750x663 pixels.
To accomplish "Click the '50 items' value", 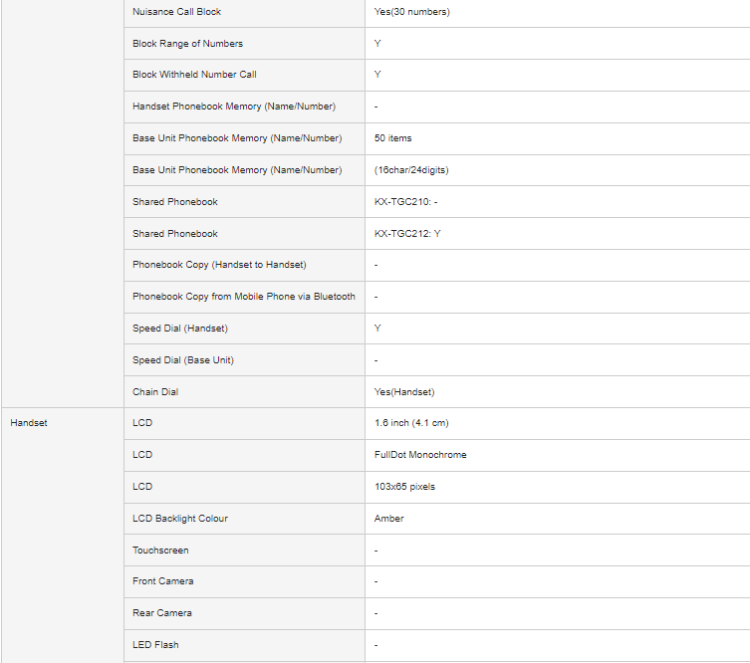I will point(392,138).
